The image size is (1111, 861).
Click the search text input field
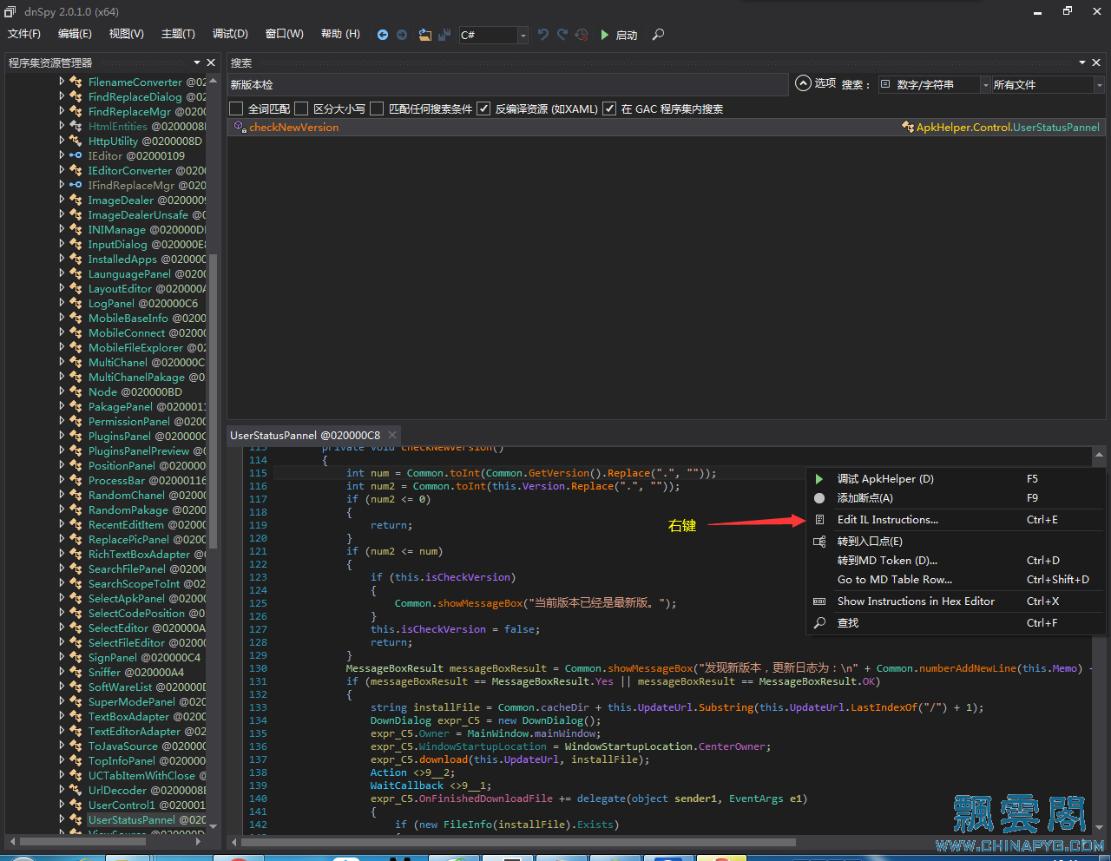click(508, 84)
